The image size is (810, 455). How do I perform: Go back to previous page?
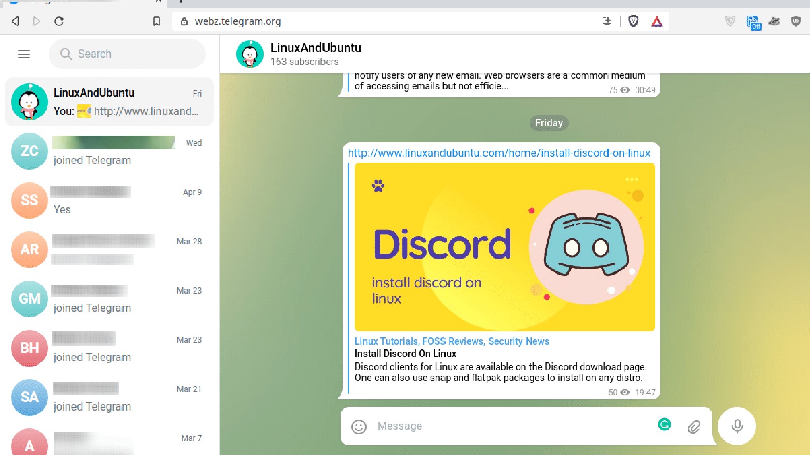16,21
